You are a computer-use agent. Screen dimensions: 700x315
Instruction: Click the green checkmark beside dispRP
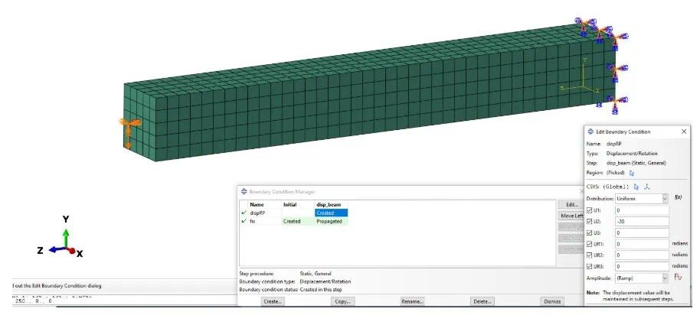(x=244, y=213)
